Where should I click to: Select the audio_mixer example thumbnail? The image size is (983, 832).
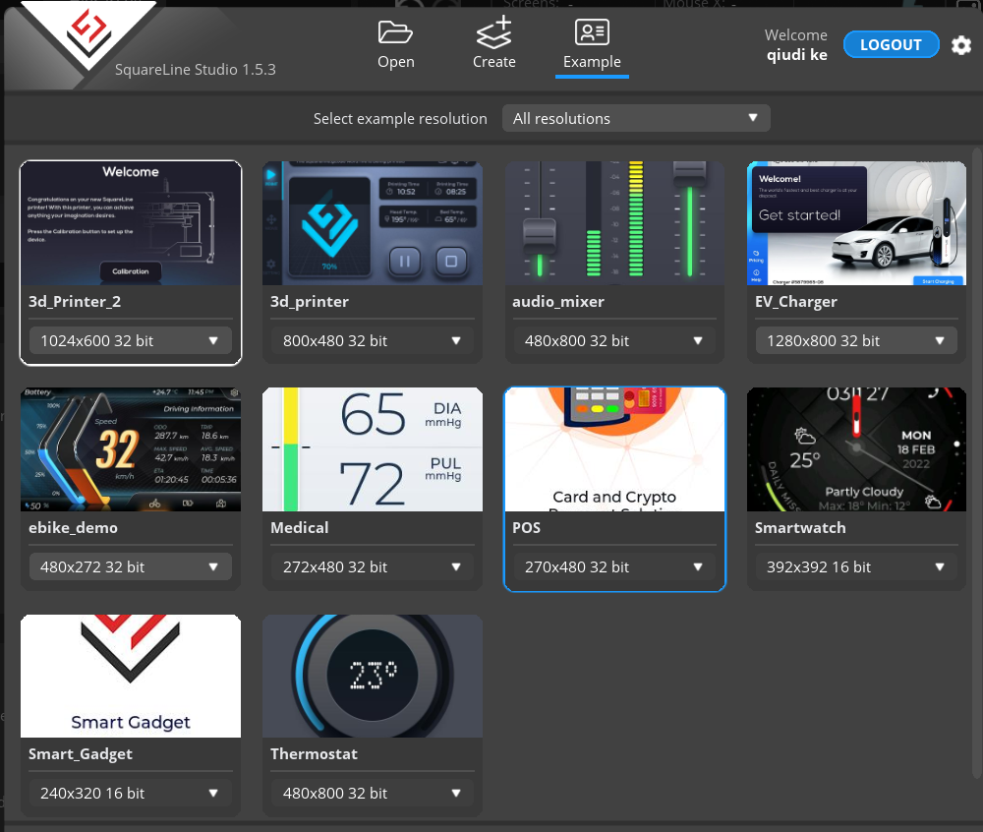pyautogui.click(x=614, y=223)
